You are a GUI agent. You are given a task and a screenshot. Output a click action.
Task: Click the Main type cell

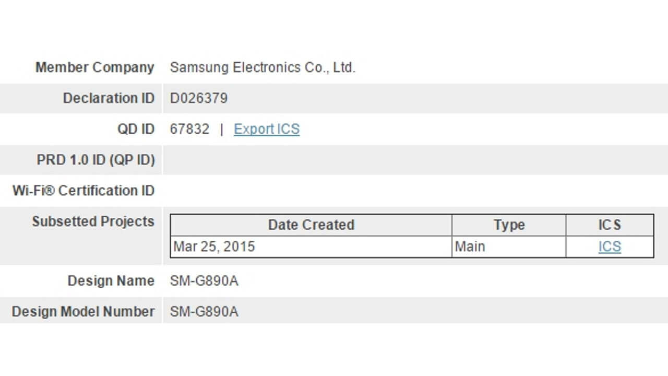click(469, 246)
